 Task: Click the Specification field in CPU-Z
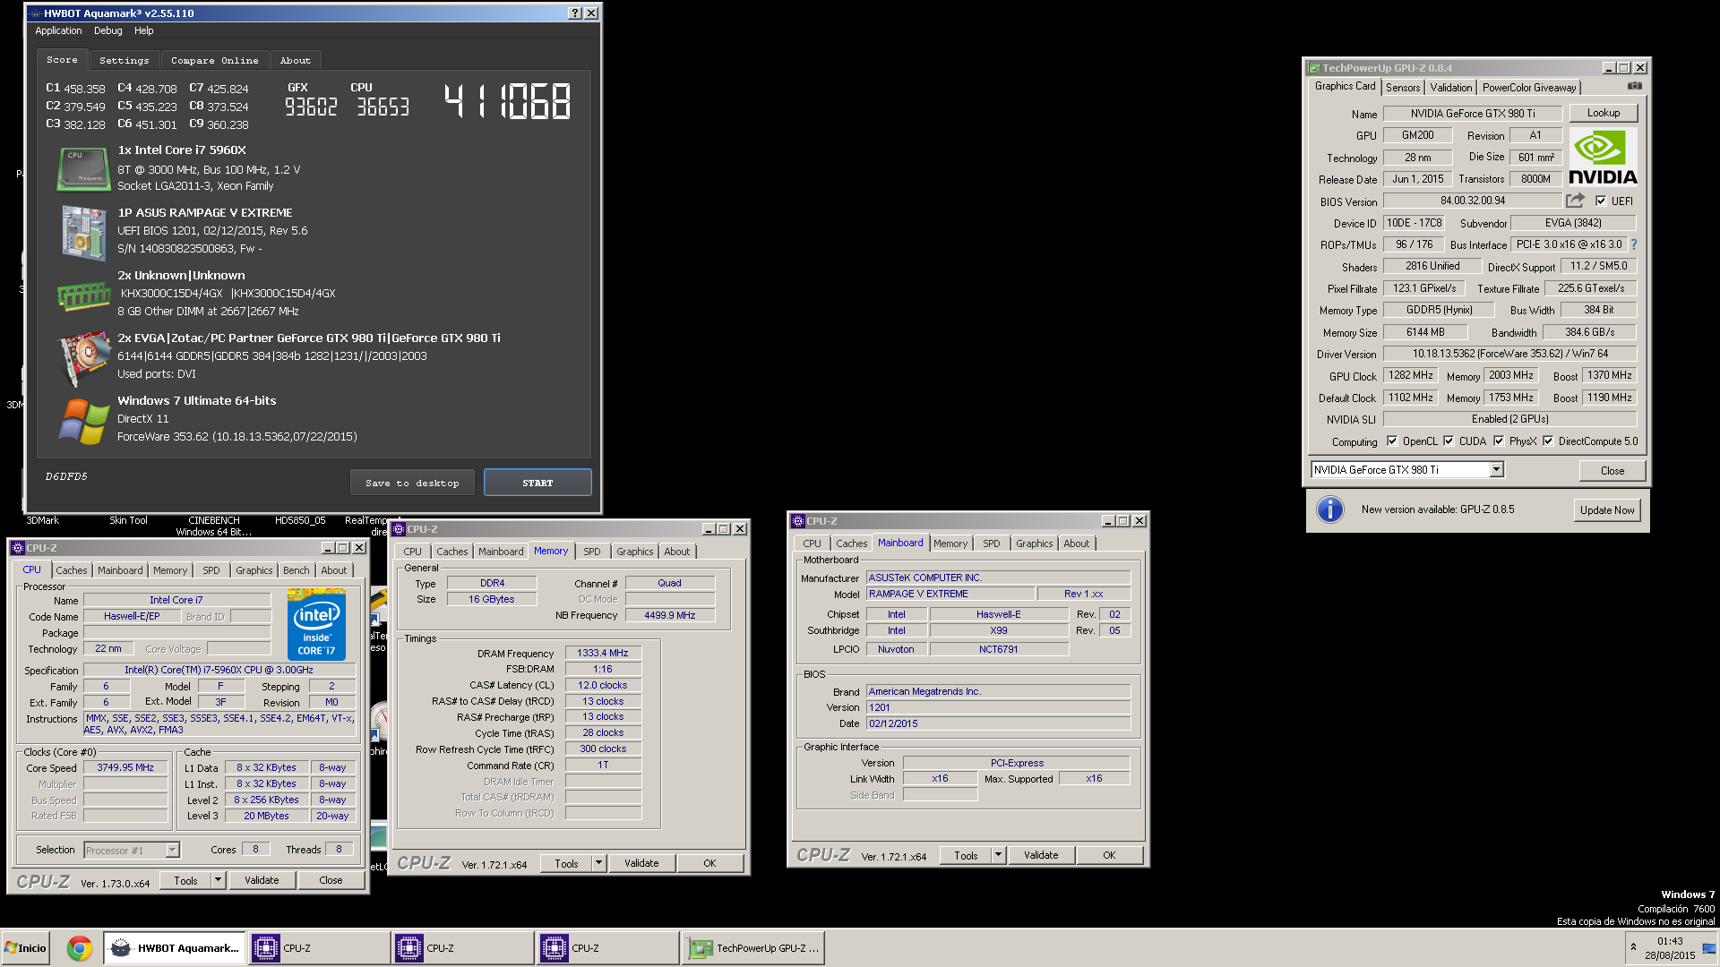(219, 670)
